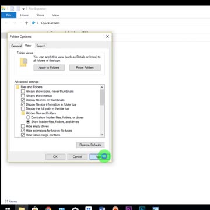Open Google Chrome from the taskbar
This screenshot has width=210, height=210.
48,209
